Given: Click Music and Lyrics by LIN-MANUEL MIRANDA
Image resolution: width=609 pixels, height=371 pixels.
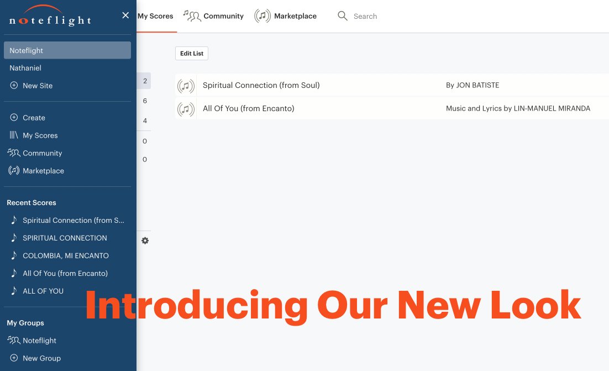Looking at the screenshot, I should (x=518, y=108).
